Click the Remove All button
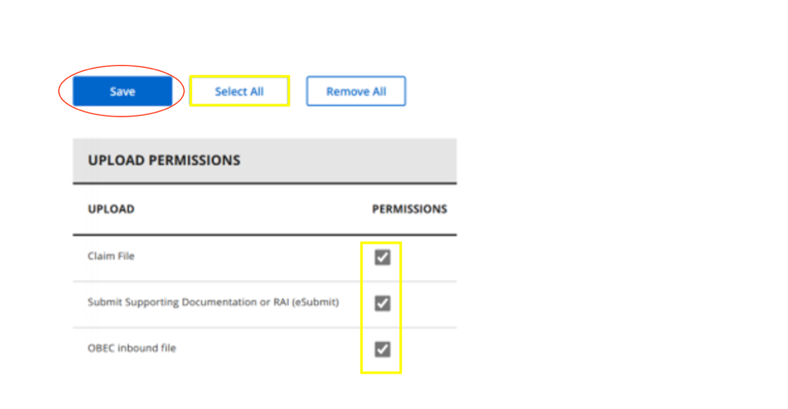788x409 pixels. tap(356, 92)
